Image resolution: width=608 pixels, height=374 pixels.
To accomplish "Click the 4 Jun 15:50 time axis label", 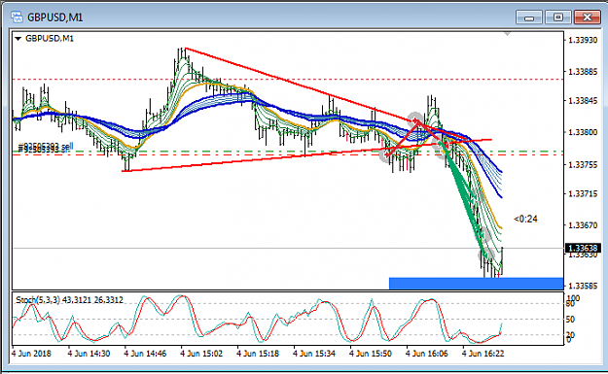I will (x=371, y=354).
